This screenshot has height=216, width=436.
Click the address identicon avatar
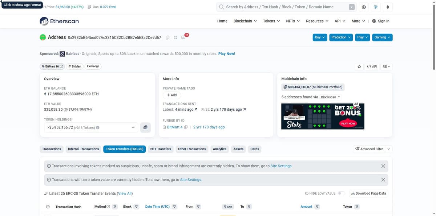43,37
